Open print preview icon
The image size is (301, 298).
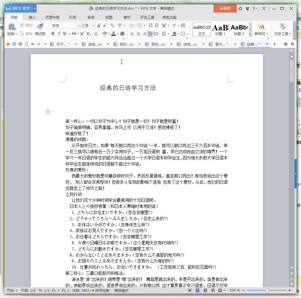tap(26, 44)
